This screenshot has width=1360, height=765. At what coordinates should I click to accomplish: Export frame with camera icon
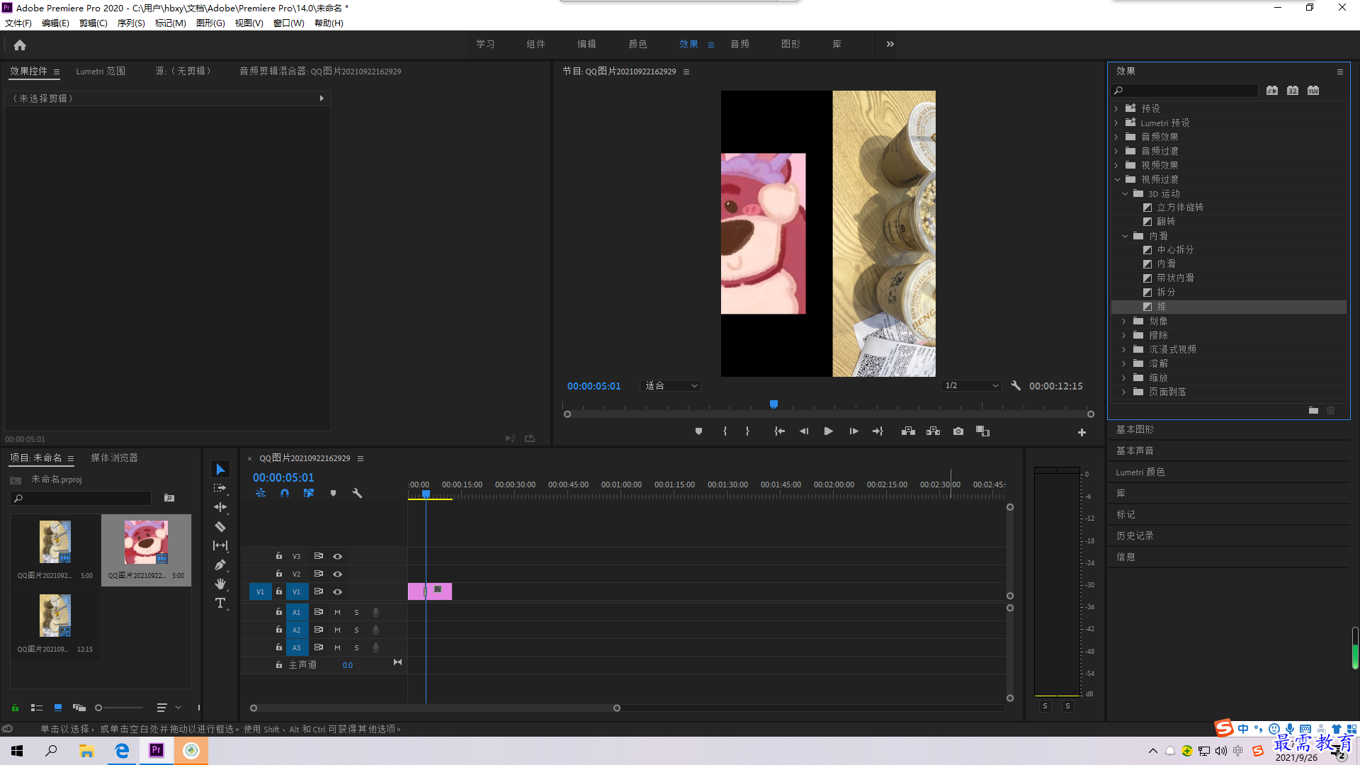pos(958,431)
